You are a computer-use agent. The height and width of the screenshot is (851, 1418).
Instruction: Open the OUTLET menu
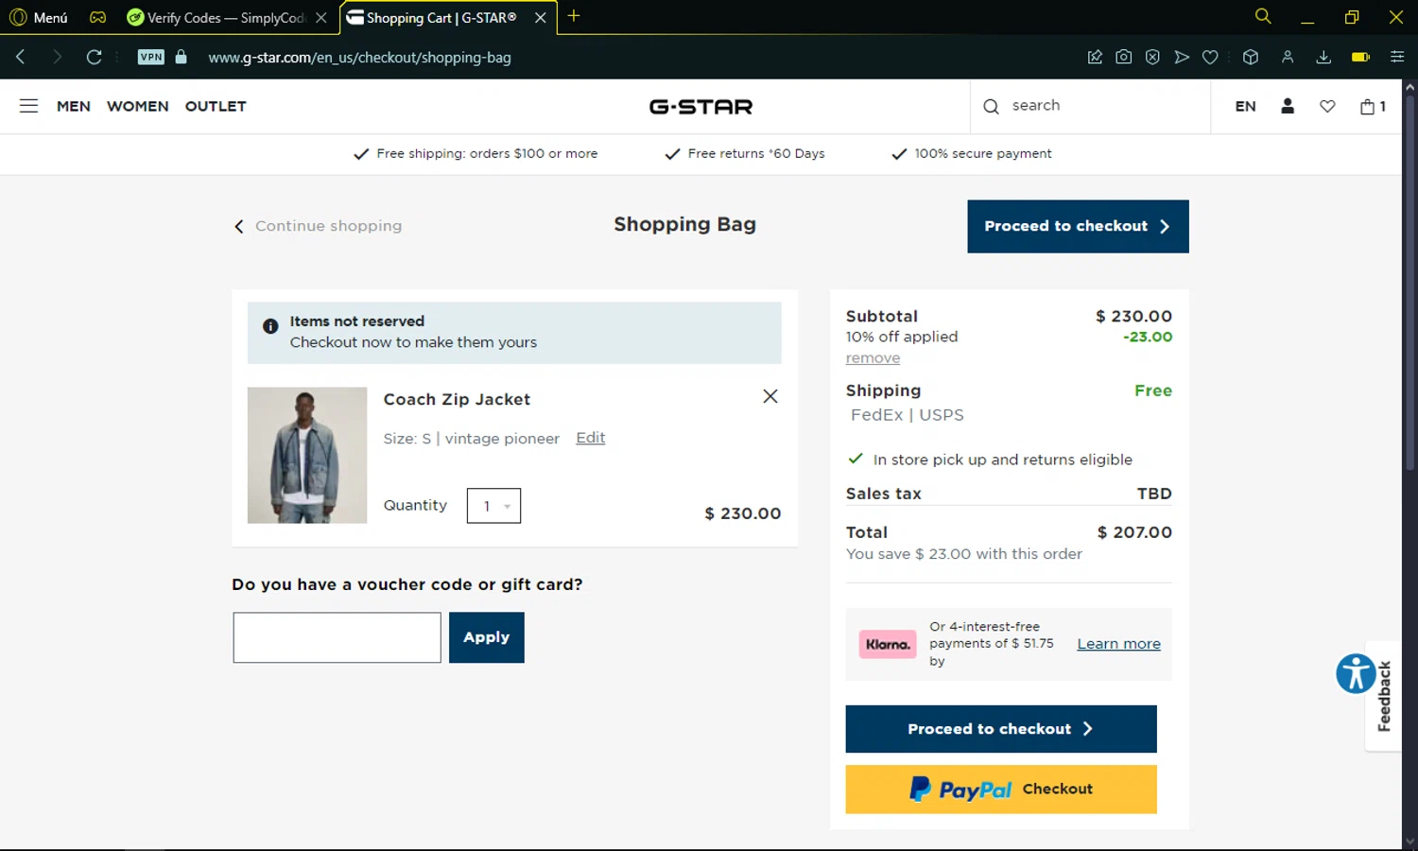pyautogui.click(x=216, y=106)
